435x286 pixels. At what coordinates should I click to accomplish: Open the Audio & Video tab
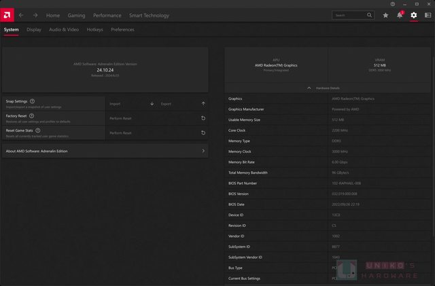point(64,30)
